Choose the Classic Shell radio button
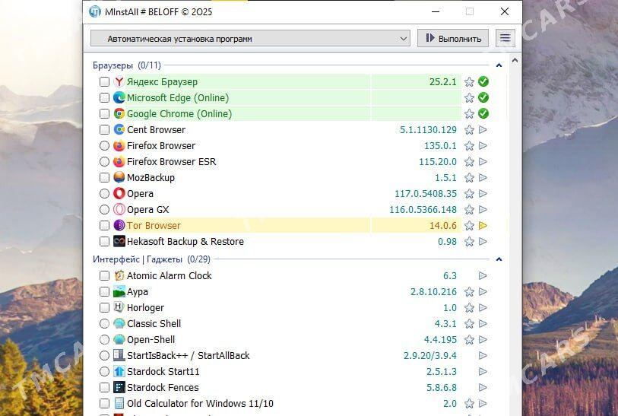Viewport: 618px width, 416px height. [x=104, y=323]
